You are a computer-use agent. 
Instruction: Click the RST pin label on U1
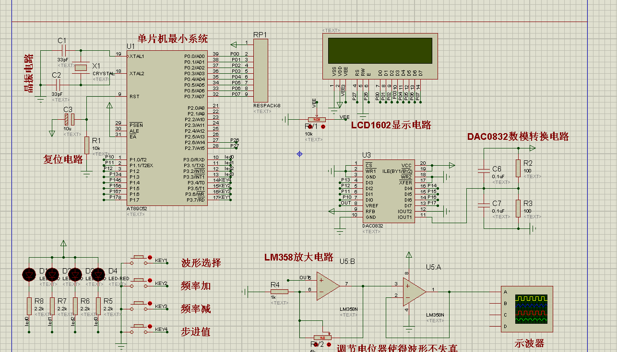pyautogui.click(x=134, y=96)
